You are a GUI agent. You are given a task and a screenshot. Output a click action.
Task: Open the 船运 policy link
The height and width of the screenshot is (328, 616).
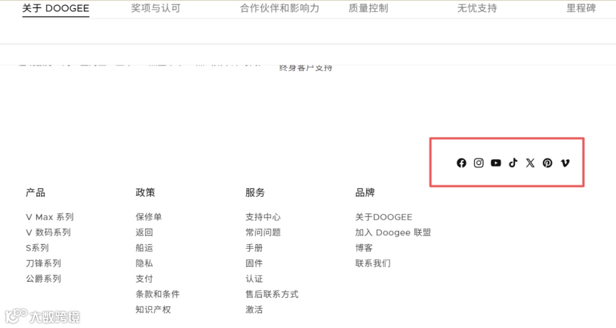[x=144, y=248]
